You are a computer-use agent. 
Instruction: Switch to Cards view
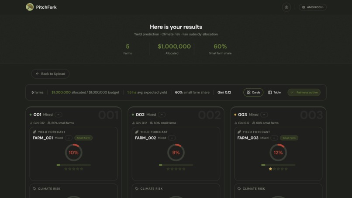point(253,92)
